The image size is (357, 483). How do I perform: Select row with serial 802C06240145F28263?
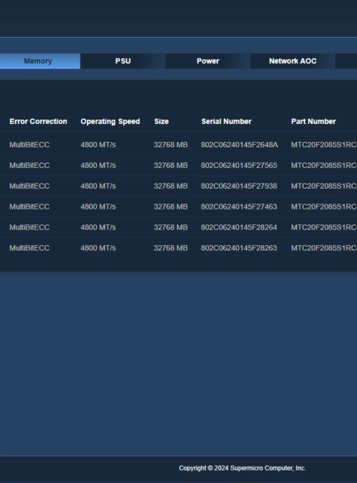coord(178,248)
